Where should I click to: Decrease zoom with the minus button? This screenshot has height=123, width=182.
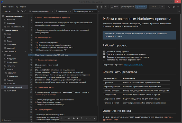(86, 118)
